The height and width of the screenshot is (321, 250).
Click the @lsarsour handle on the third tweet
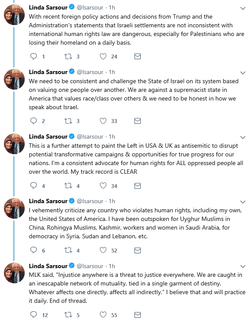pyautogui.click(x=90, y=136)
